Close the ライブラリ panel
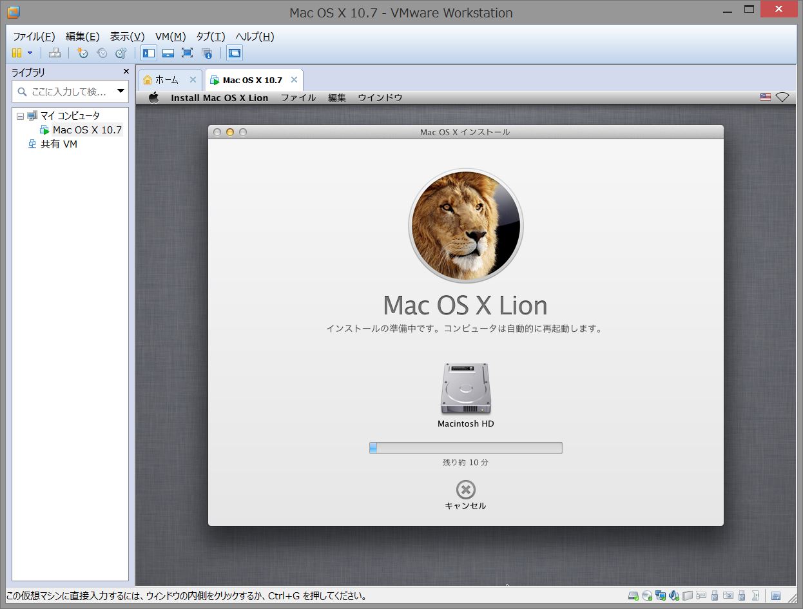Viewport: 803px width, 609px height. pos(126,72)
